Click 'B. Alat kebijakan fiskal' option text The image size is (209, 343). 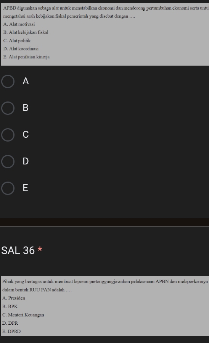tap(26, 32)
